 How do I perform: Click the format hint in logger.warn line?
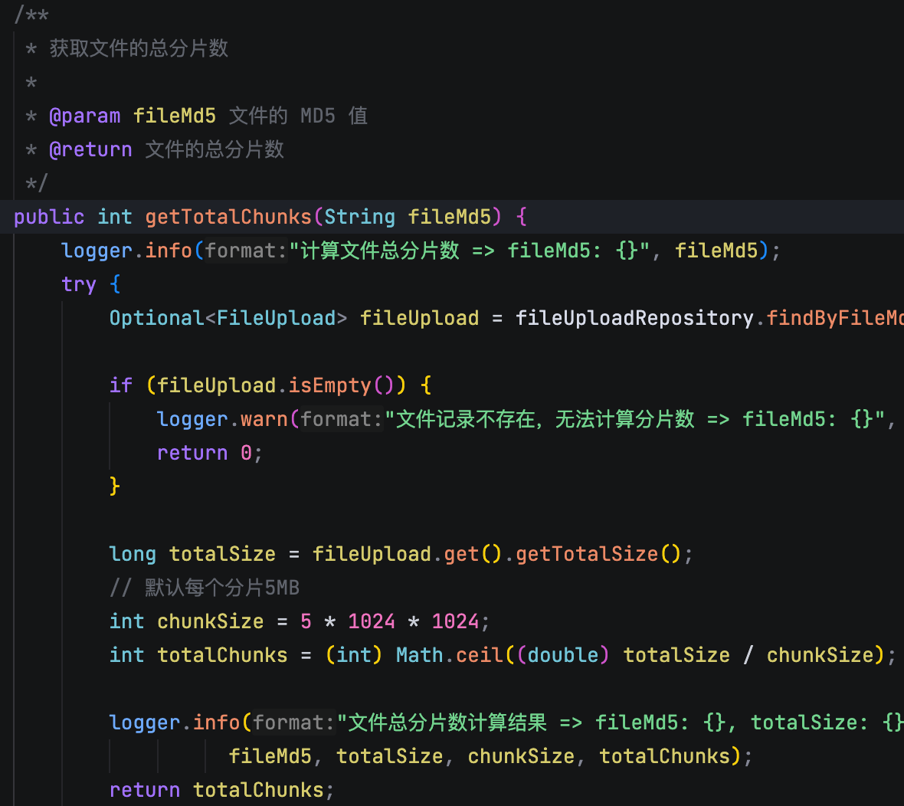(336, 419)
